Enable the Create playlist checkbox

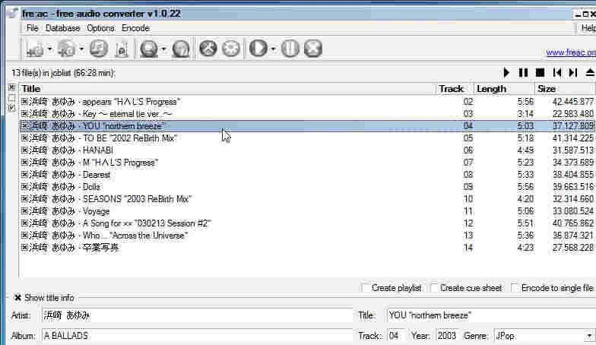click(x=366, y=288)
